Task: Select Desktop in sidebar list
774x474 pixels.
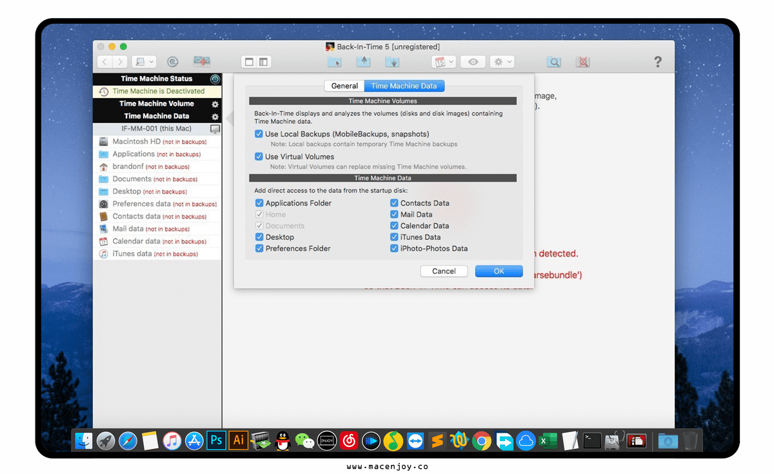Action: [x=157, y=192]
